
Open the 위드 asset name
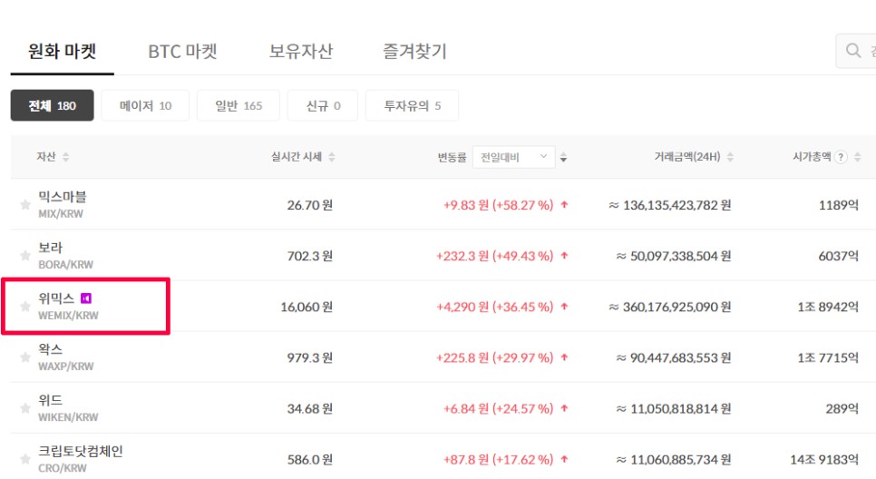pos(50,400)
